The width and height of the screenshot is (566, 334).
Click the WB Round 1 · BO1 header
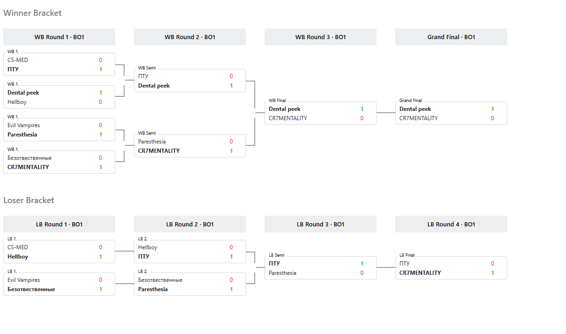[59, 37]
